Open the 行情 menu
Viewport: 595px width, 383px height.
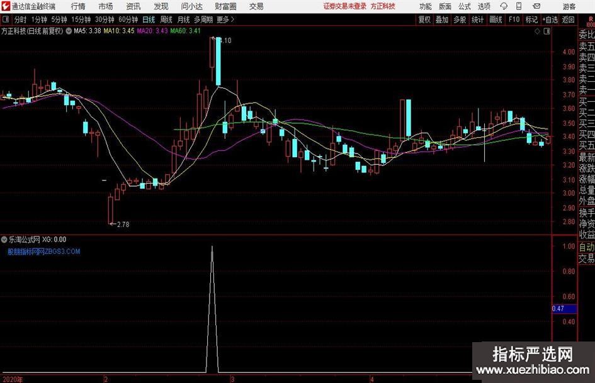click(x=78, y=6)
